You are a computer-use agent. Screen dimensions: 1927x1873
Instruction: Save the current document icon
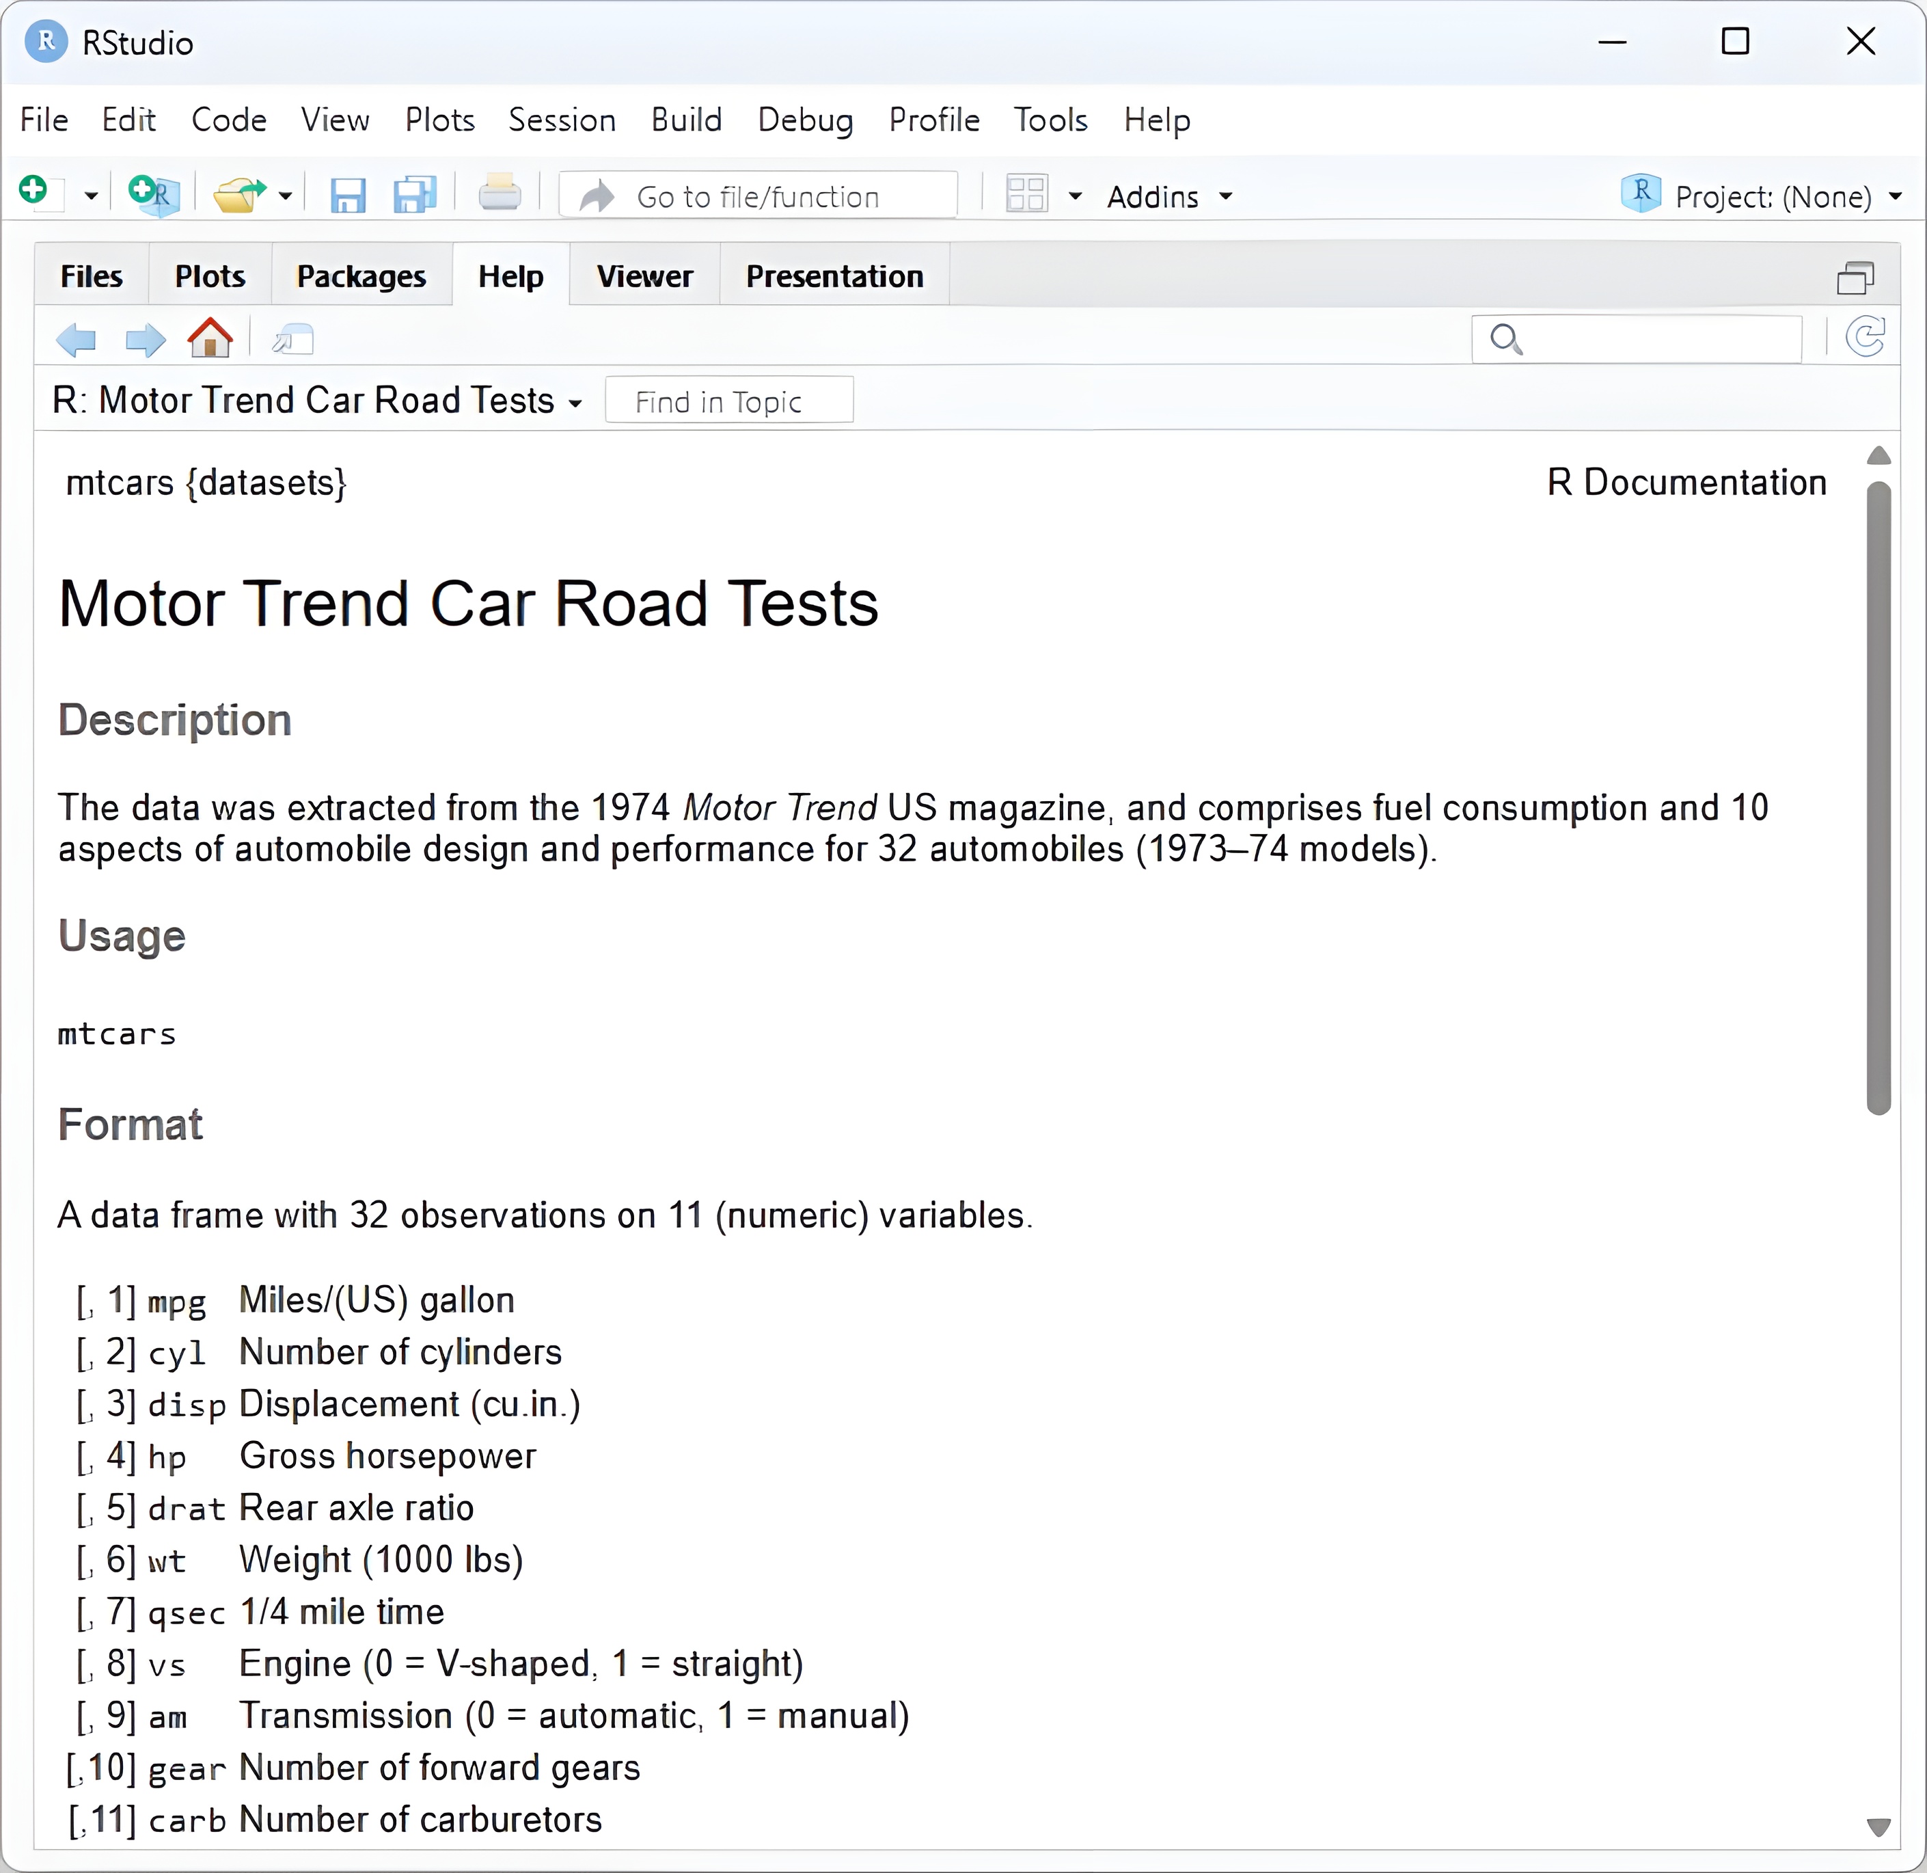(x=347, y=196)
